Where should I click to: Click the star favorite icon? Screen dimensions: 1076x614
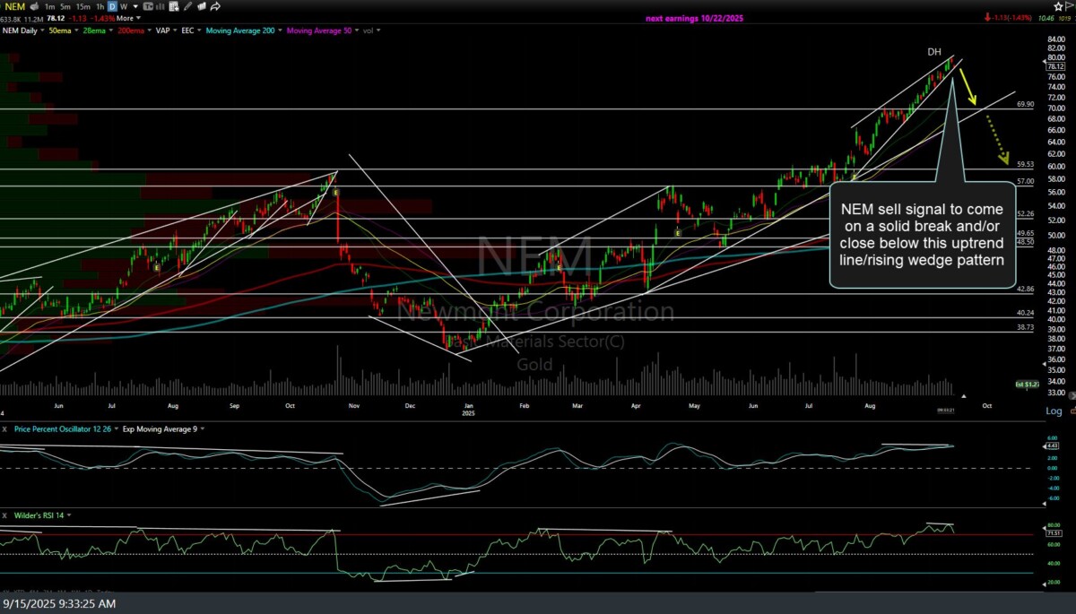[1057, 6]
